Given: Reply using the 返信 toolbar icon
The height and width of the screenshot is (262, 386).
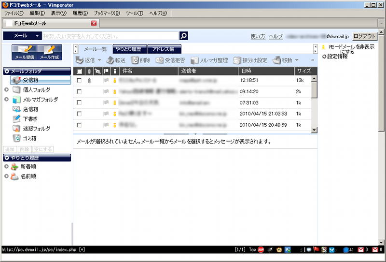Looking at the screenshot, I should [x=80, y=60].
